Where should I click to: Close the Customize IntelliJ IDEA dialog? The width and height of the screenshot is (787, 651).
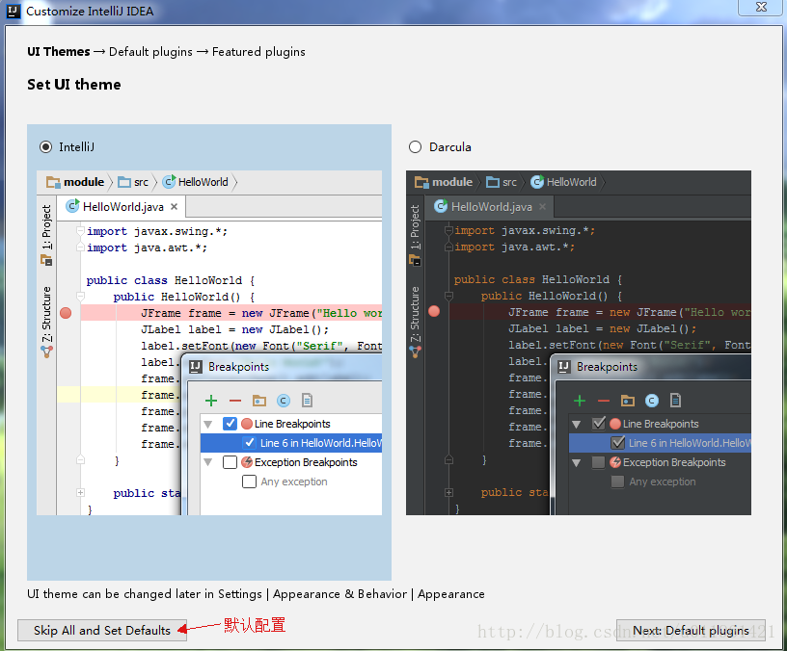[x=761, y=7]
